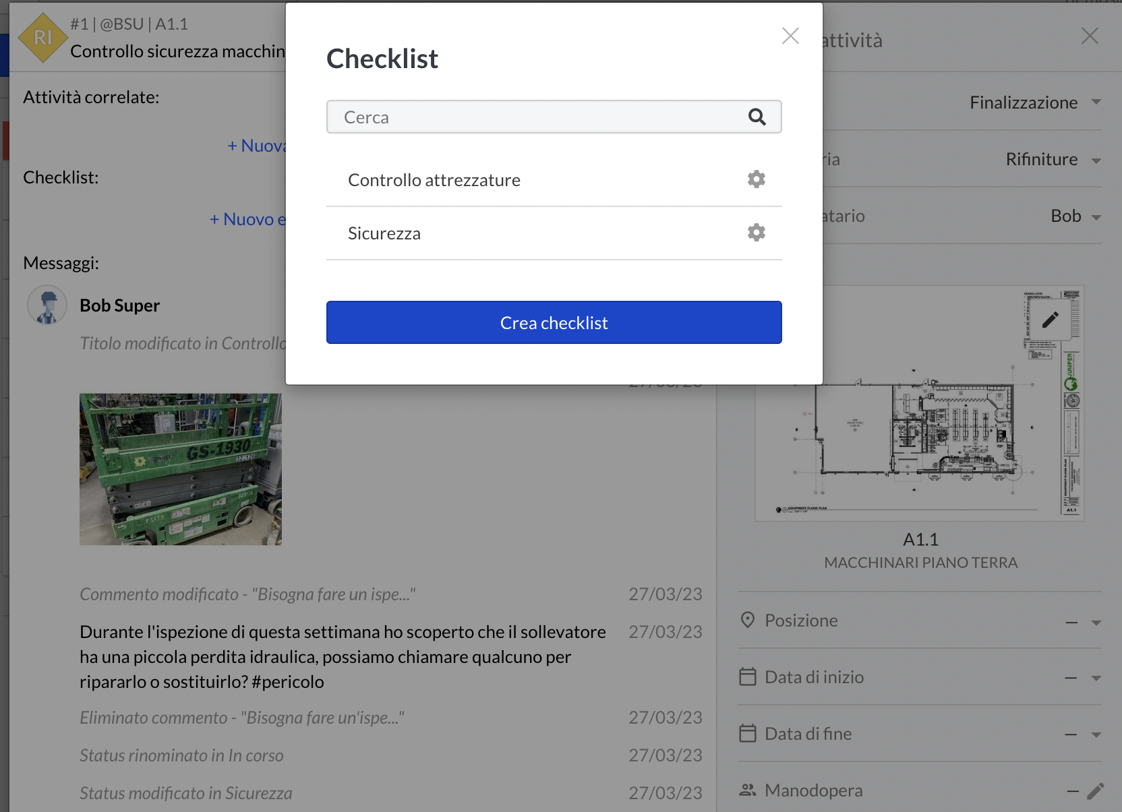This screenshot has width=1122, height=812.
Task: Open the Data di inizio date picker
Action: (x=1096, y=678)
